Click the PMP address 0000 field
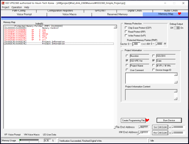 point(159,44)
